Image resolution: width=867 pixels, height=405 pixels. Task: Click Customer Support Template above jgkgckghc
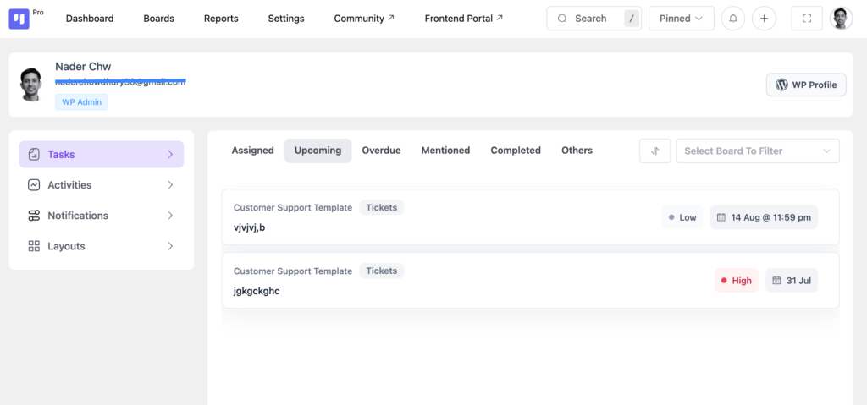pos(292,271)
